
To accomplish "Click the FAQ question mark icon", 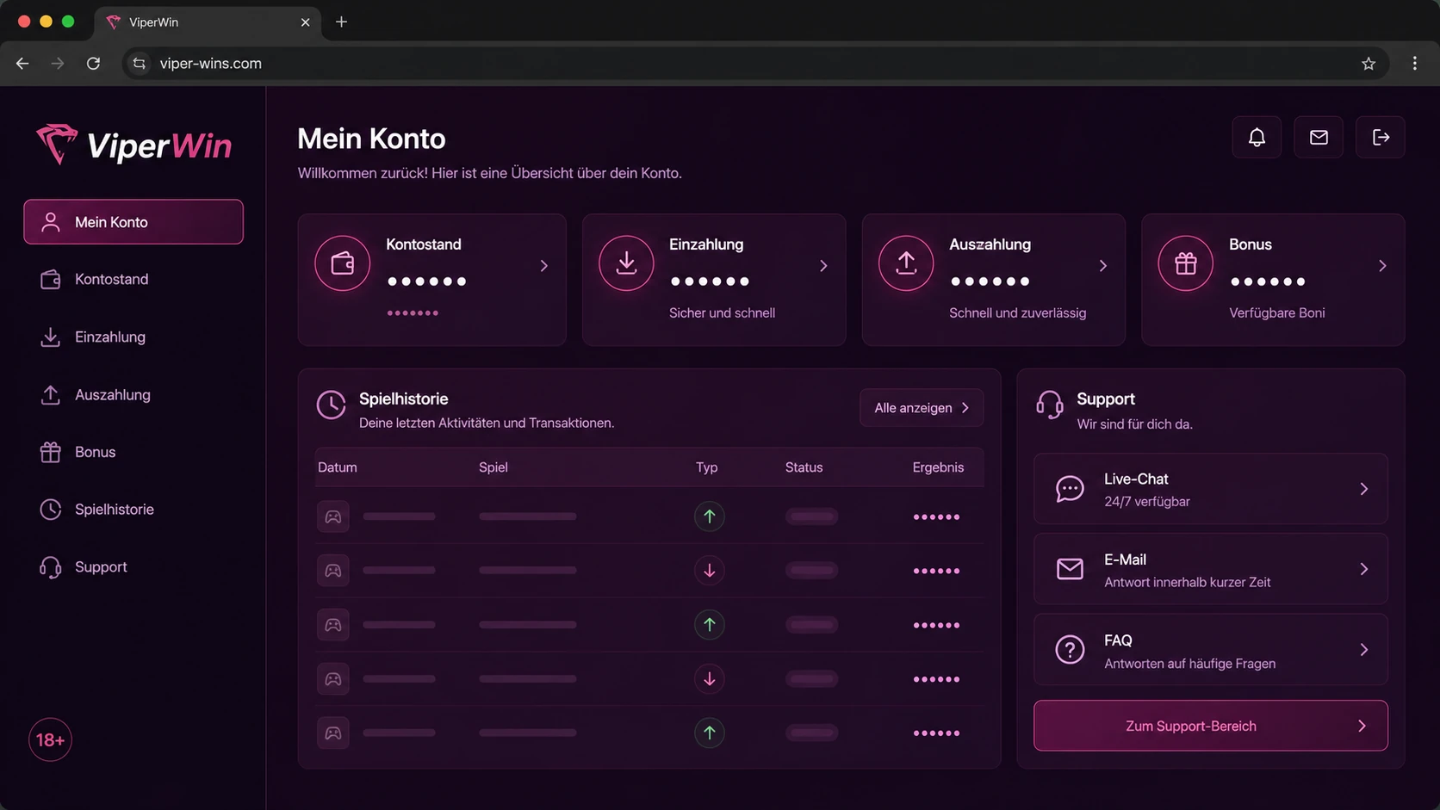I will pos(1070,650).
